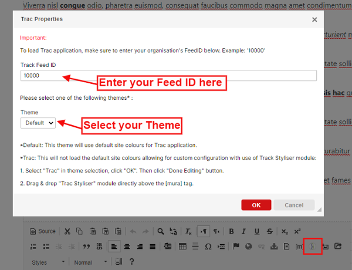Click the image icon after the Trac icon
The image size is (352, 270).
[x=326, y=247]
